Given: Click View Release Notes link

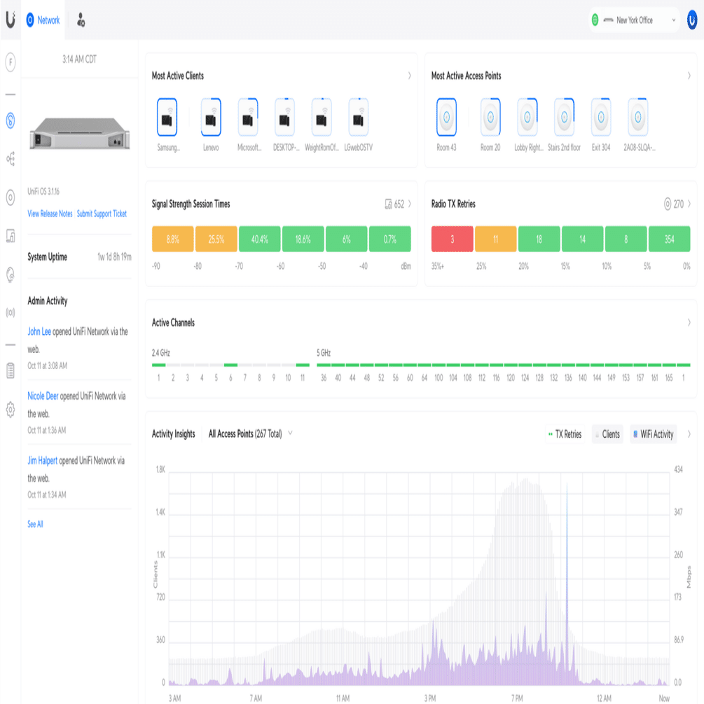Looking at the screenshot, I should tap(50, 214).
